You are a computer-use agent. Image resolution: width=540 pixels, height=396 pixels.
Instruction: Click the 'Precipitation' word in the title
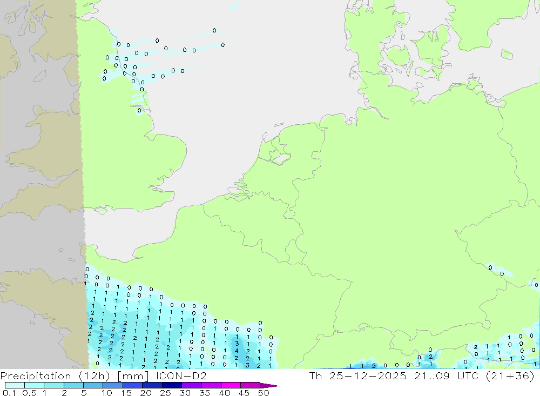(x=36, y=375)
